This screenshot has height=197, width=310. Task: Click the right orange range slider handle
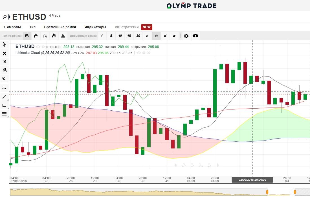pos(295,192)
